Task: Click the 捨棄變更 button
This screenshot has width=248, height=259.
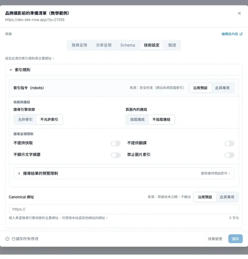Action: [215, 239]
